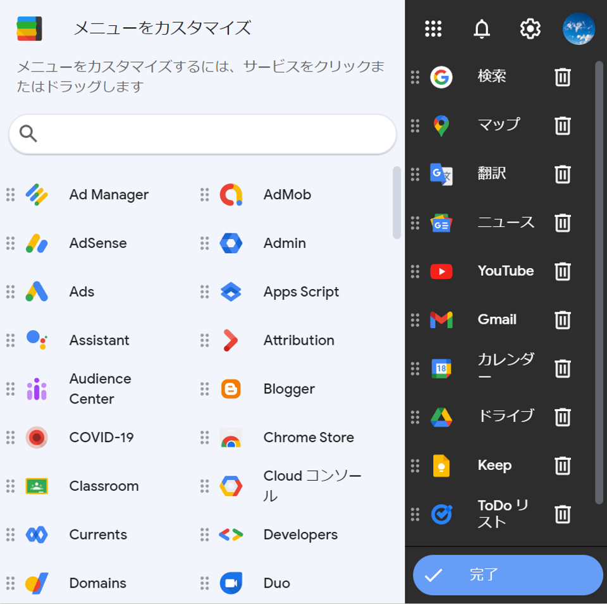607x604 pixels.
Task: Click the Keep label in menu
Action: coord(494,465)
